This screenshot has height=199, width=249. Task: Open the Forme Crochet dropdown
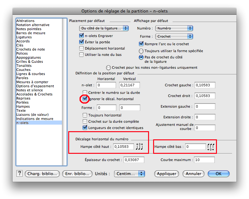pyautogui.click(x=174, y=36)
